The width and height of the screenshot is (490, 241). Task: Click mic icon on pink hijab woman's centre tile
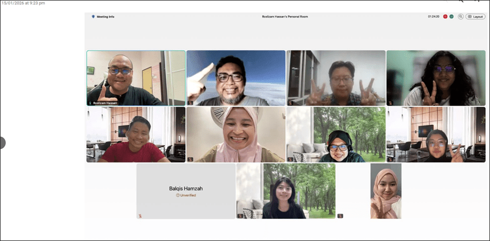[190, 159]
